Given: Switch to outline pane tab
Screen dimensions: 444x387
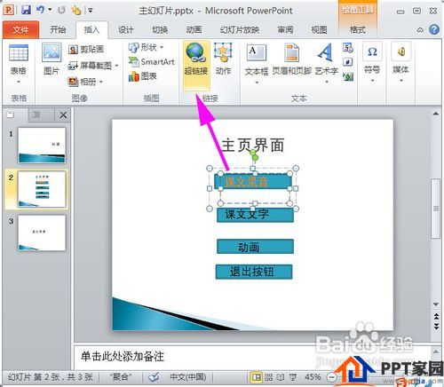Looking at the screenshot, I should pyautogui.click(x=37, y=115).
